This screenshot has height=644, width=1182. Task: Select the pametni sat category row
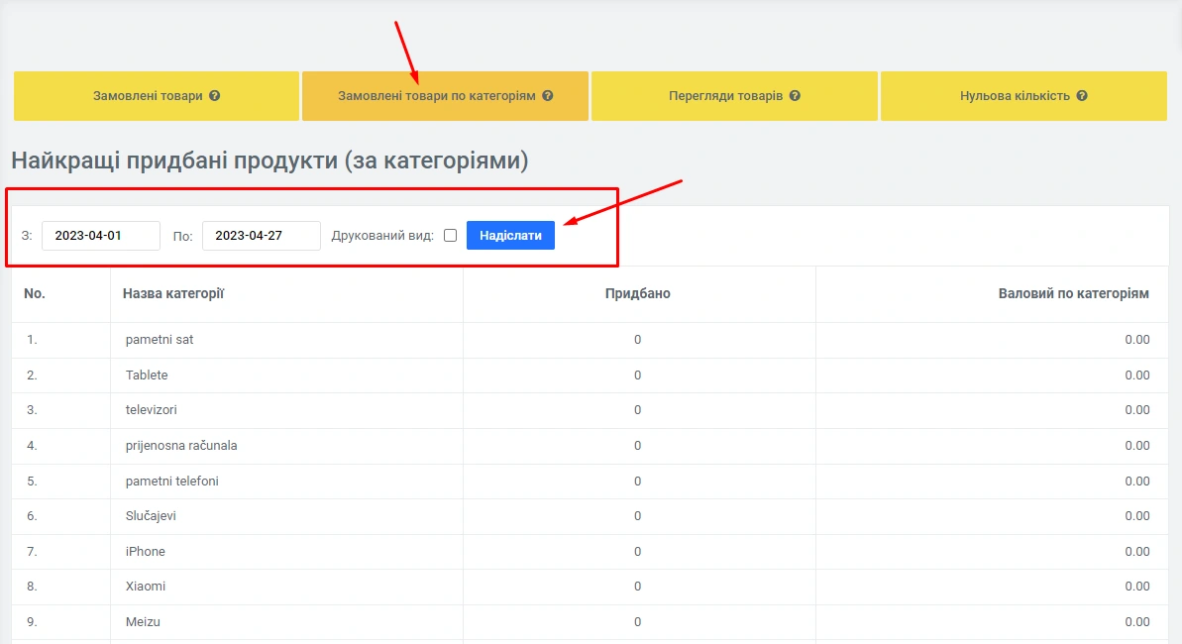click(x=160, y=340)
